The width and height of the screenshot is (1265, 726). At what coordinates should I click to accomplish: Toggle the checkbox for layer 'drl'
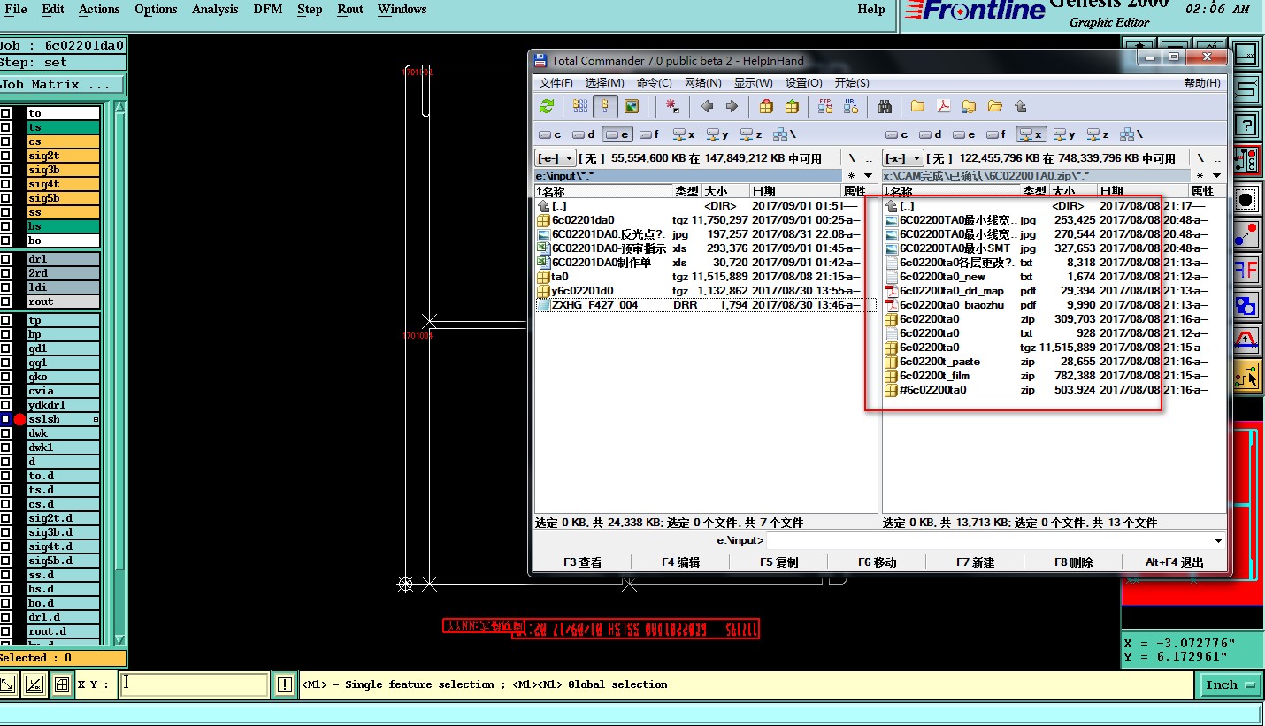tap(5, 259)
